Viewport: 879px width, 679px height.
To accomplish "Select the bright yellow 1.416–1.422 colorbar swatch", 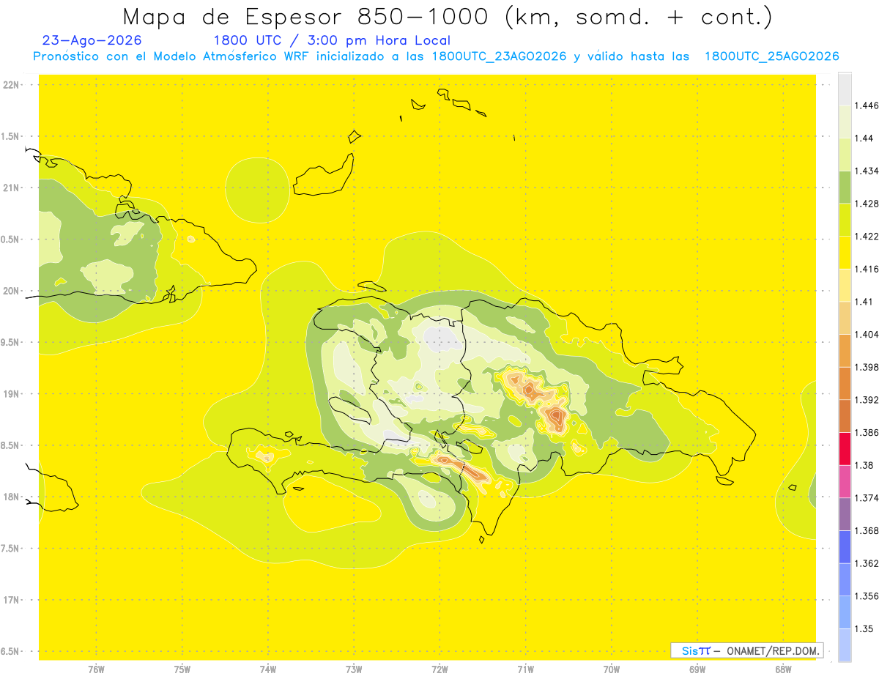I will click(x=845, y=252).
